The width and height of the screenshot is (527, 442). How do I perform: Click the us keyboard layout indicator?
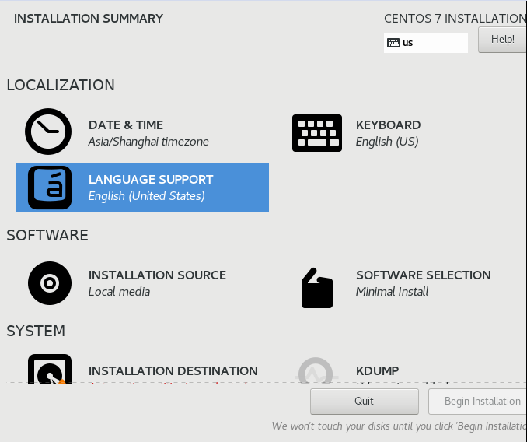[426, 43]
